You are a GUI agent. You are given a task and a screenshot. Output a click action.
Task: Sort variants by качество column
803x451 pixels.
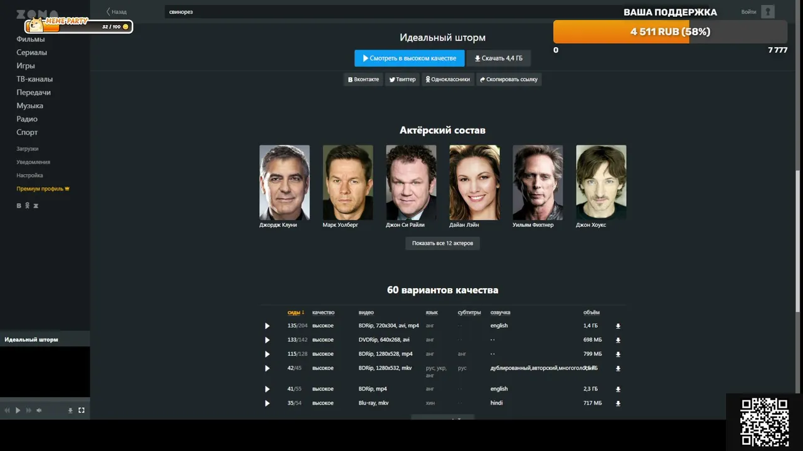[323, 313]
